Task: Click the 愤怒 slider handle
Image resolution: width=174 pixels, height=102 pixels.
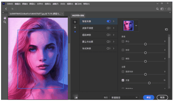Action: 145,61
